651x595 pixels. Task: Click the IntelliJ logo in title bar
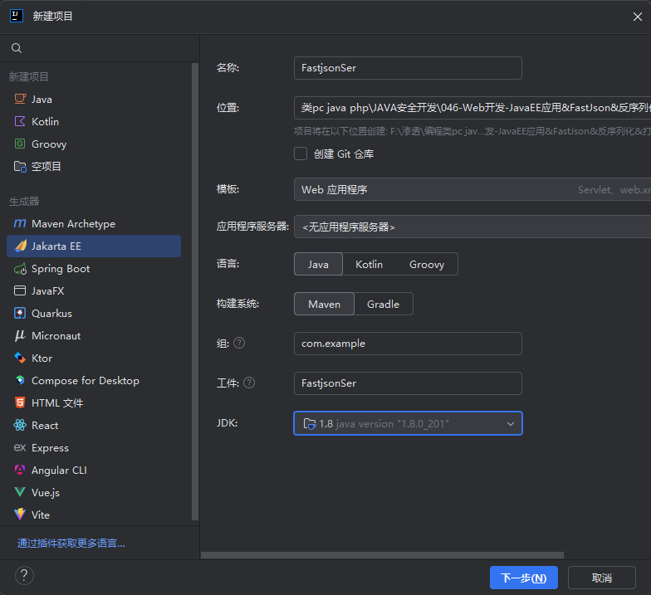pyautogui.click(x=17, y=17)
